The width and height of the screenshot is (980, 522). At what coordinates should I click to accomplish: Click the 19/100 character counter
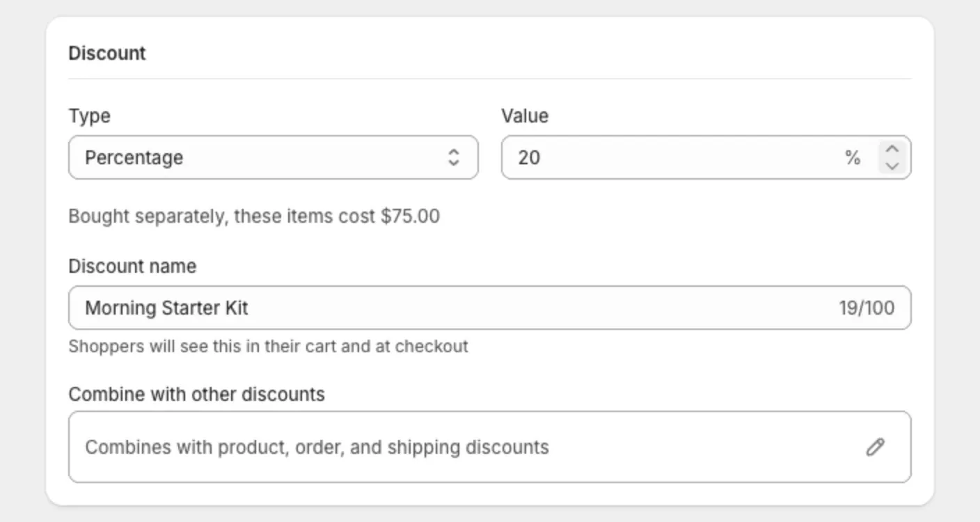point(867,308)
